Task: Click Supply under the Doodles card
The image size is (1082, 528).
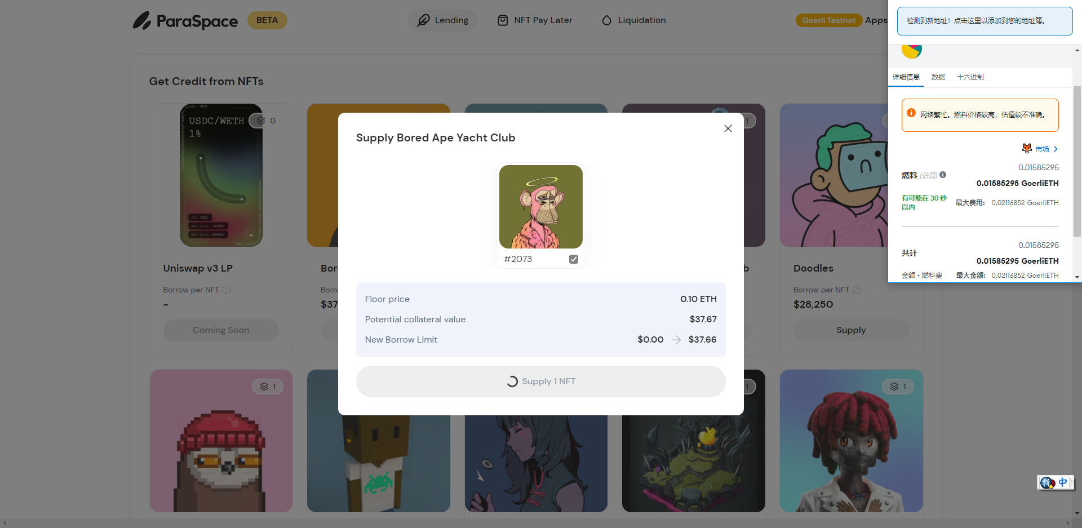Action: [851, 330]
